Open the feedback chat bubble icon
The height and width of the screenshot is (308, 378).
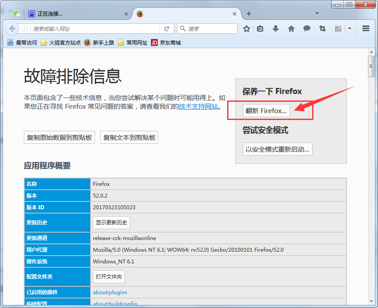(307, 29)
